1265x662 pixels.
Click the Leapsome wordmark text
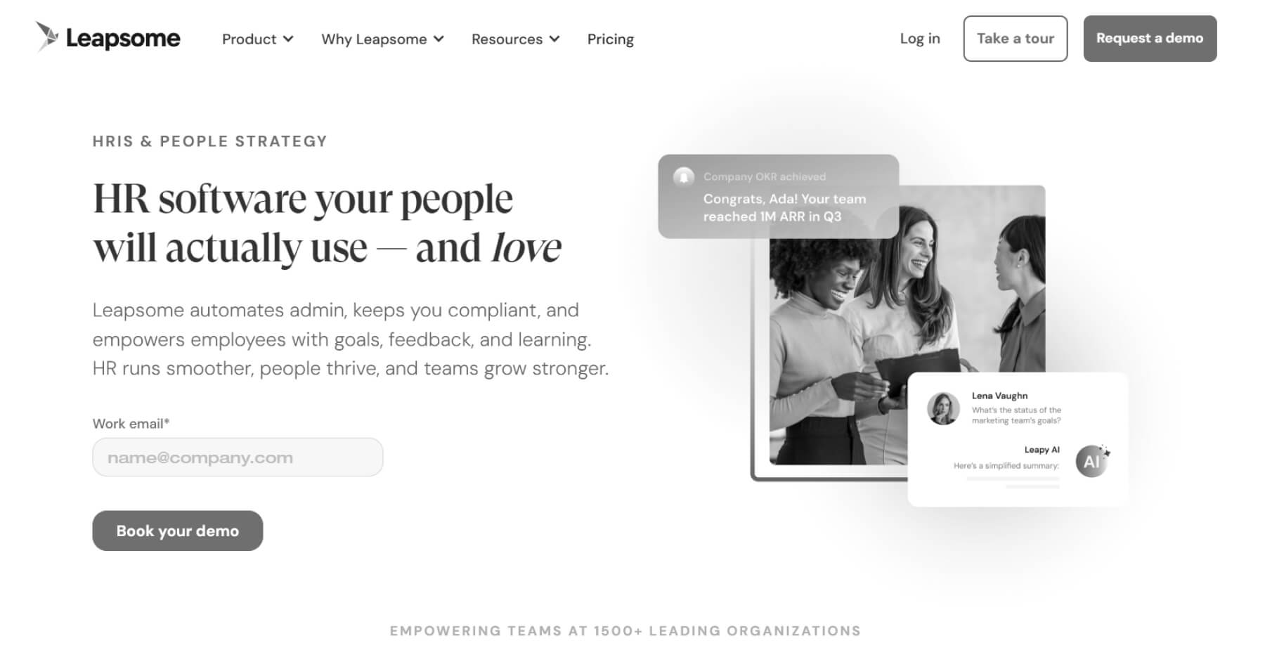coord(123,38)
